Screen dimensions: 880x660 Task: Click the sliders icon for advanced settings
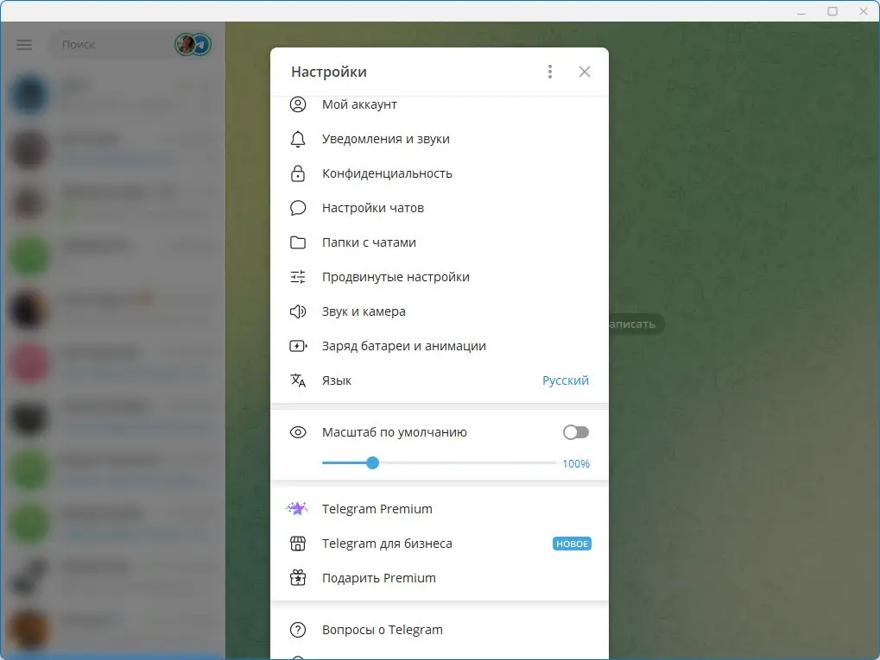(x=298, y=277)
